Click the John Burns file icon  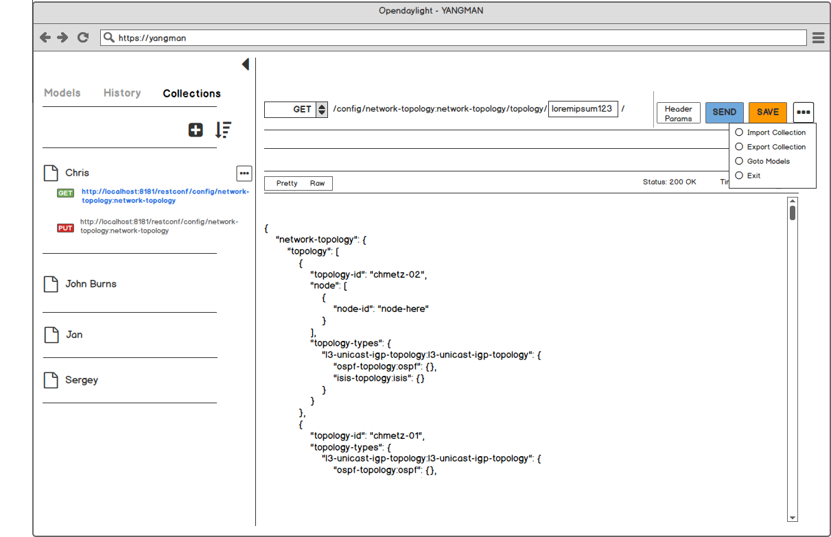51,284
